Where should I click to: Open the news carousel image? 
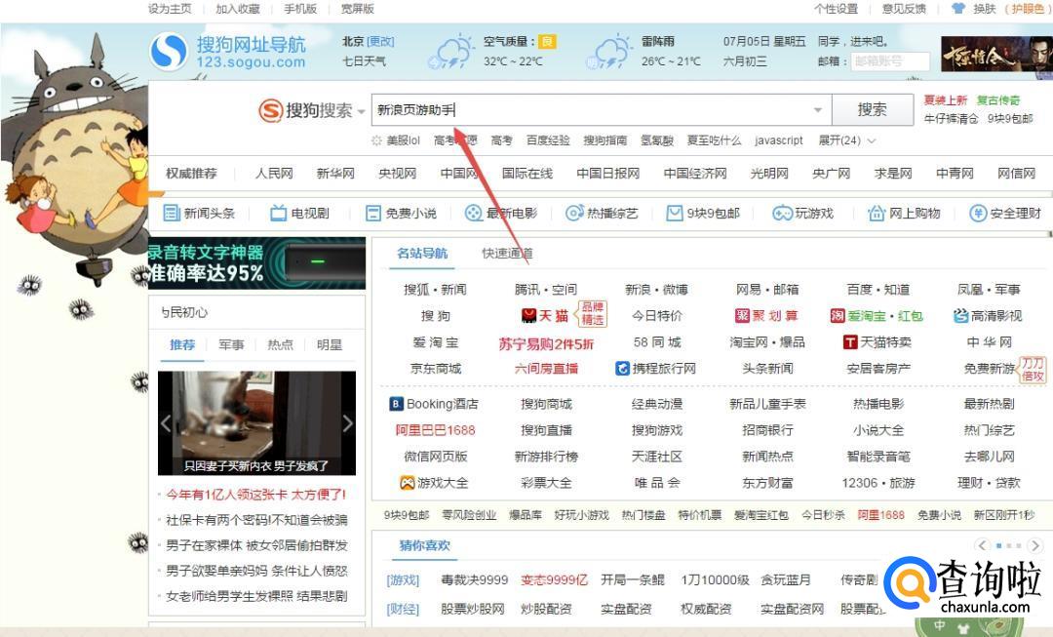[256, 422]
